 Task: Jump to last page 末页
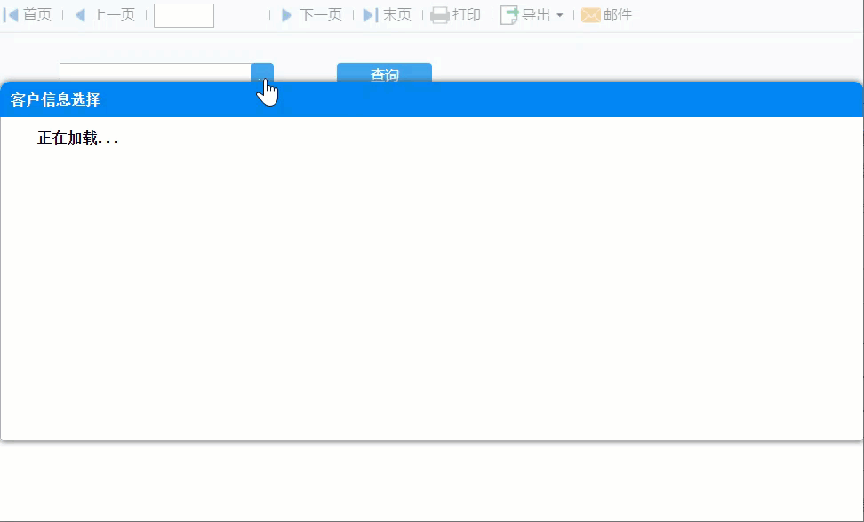[388, 15]
